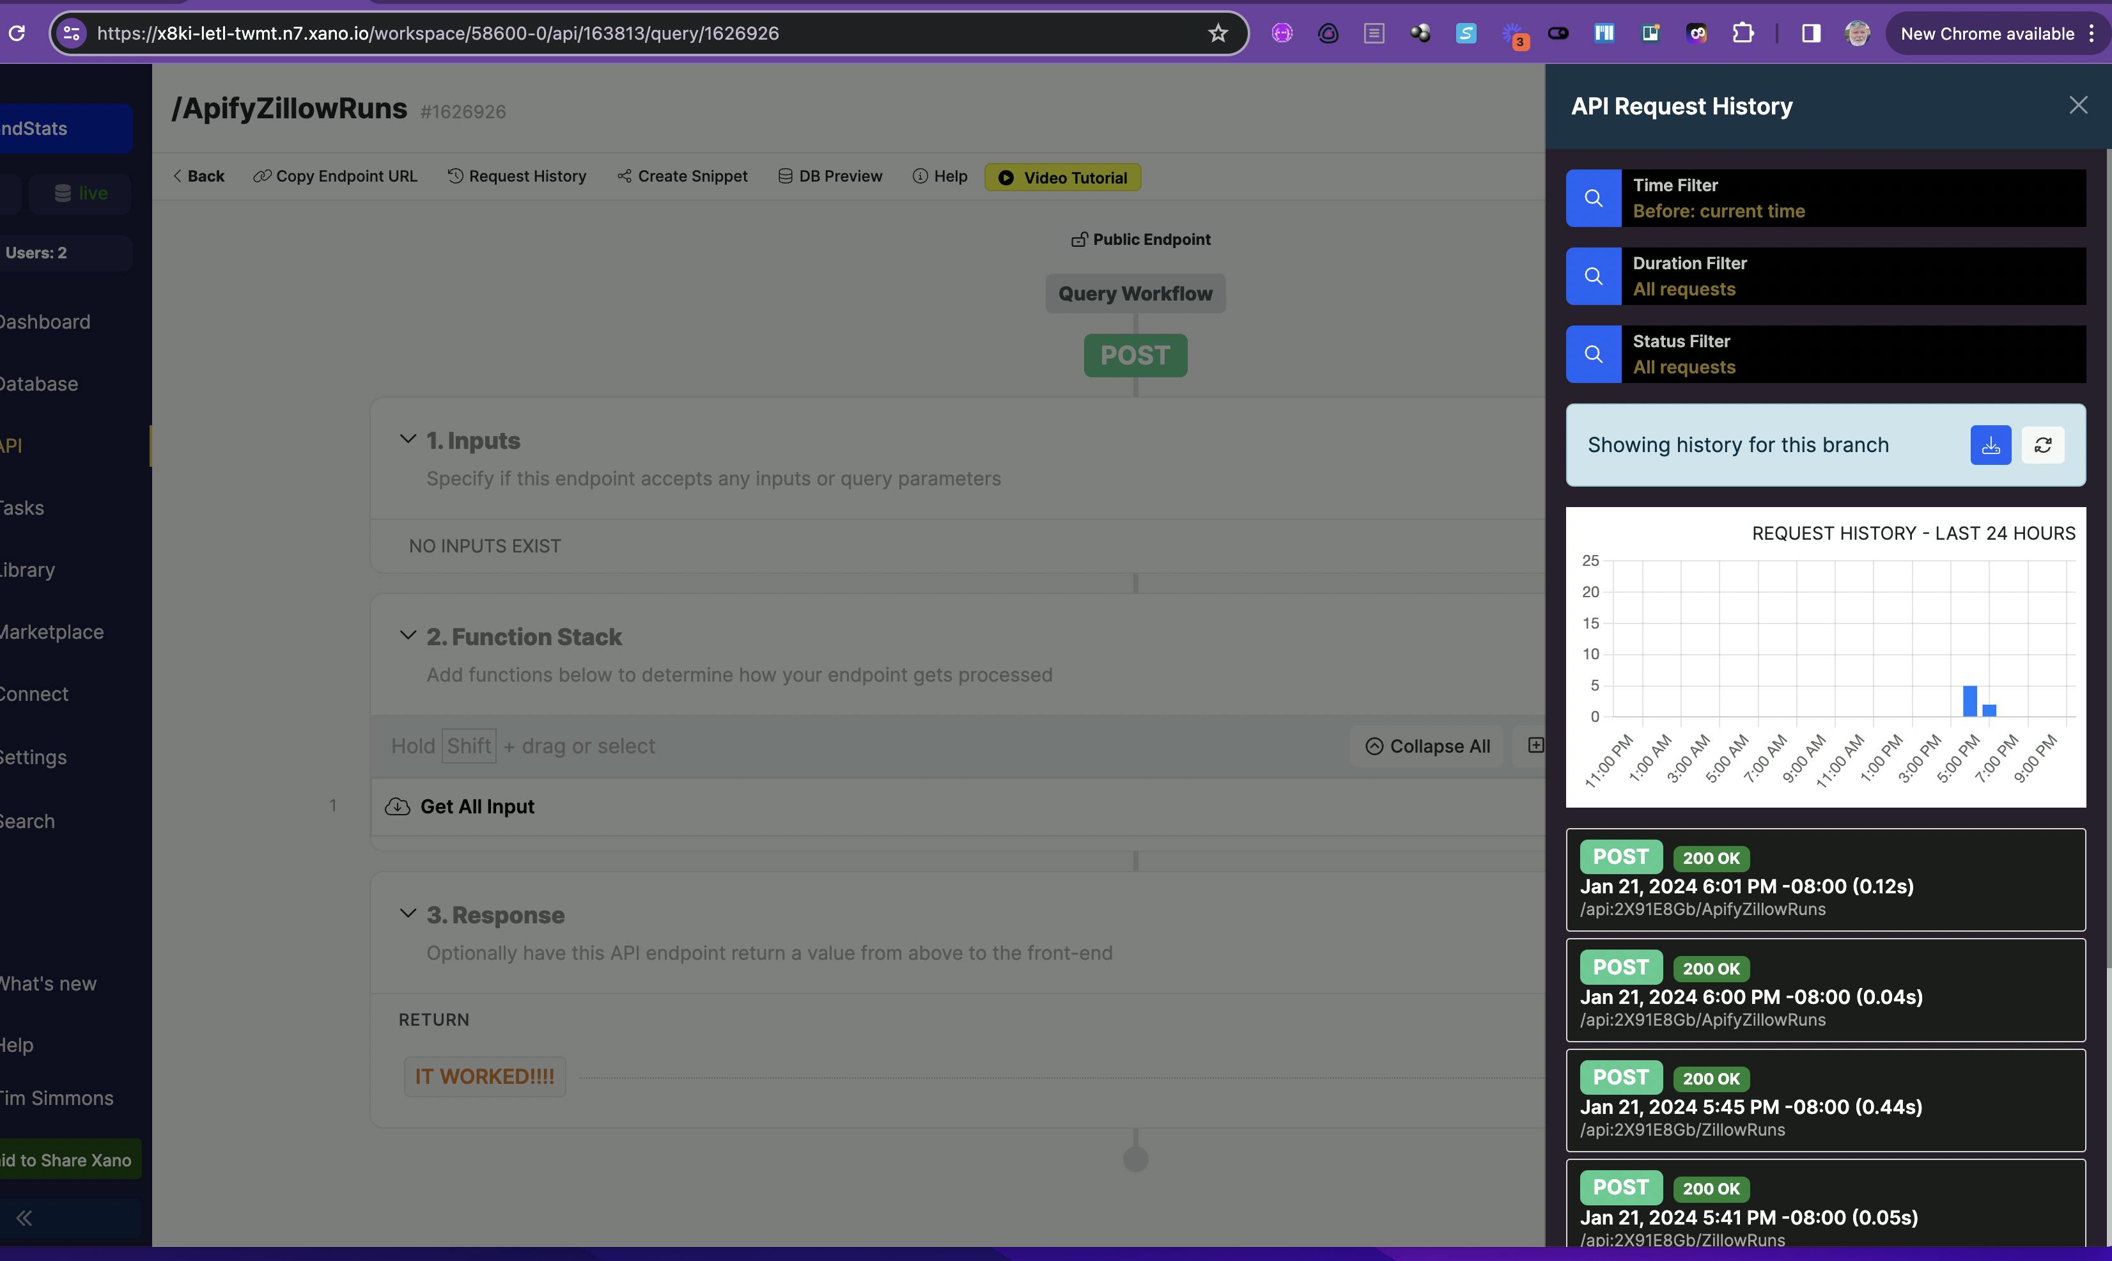Collapse the 2. Function Stack section
2112x1261 pixels.
tap(408, 636)
